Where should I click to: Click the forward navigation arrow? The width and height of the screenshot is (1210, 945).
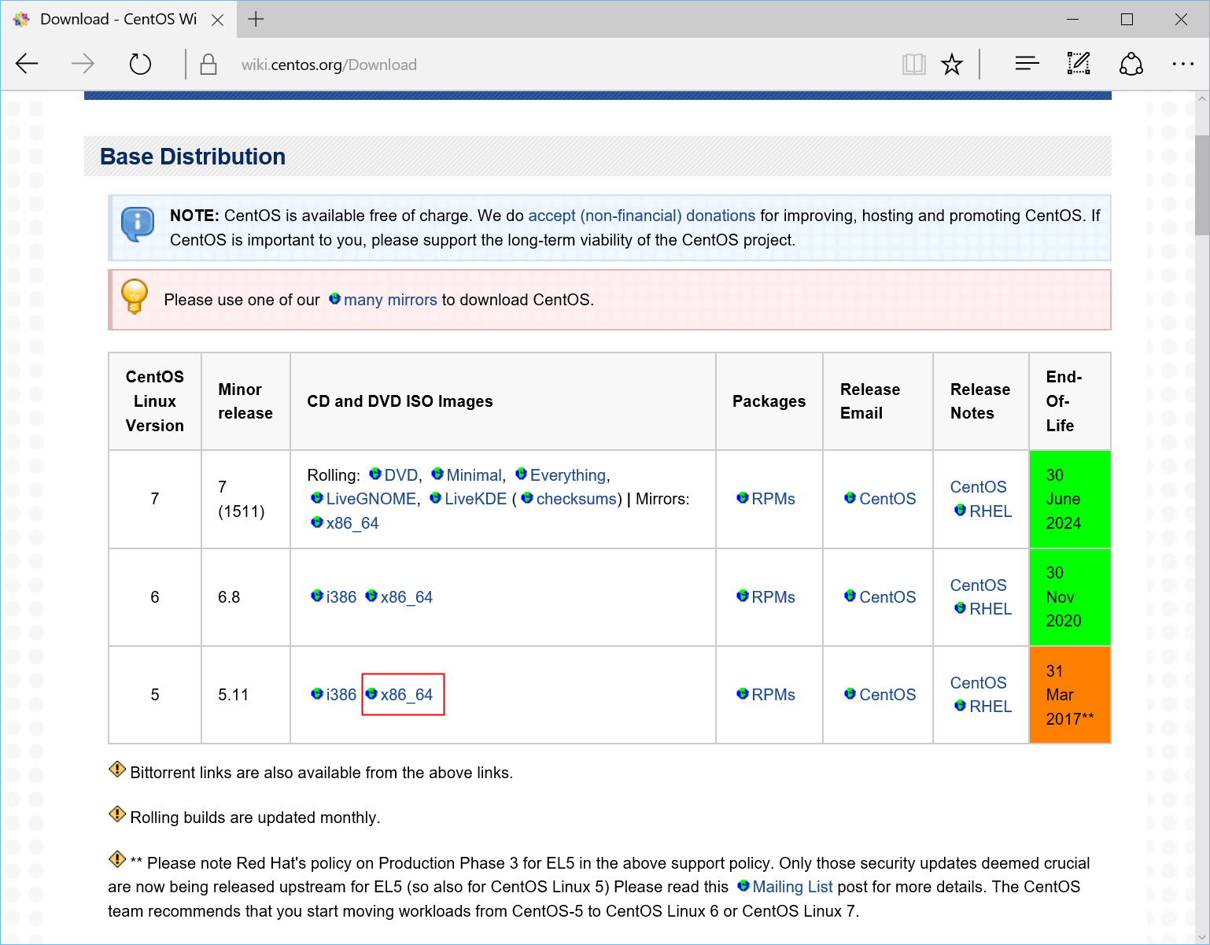[x=83, y=64]
